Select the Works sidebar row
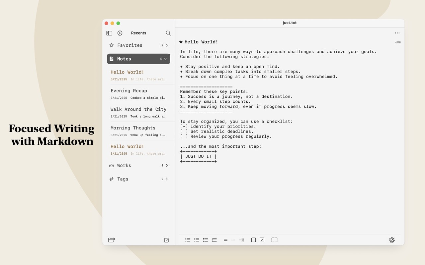Screen dimensions: 425x265 pos(138,165)
